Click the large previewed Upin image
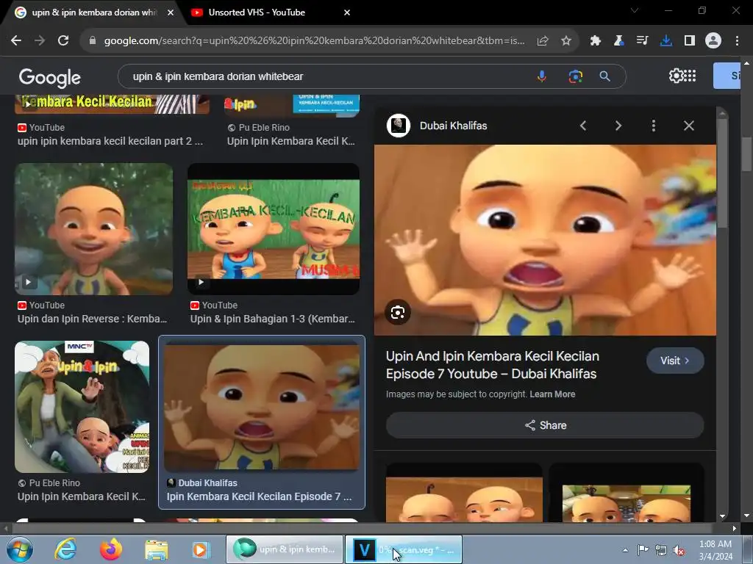753x564 pixels. click(x=545, y=240)
